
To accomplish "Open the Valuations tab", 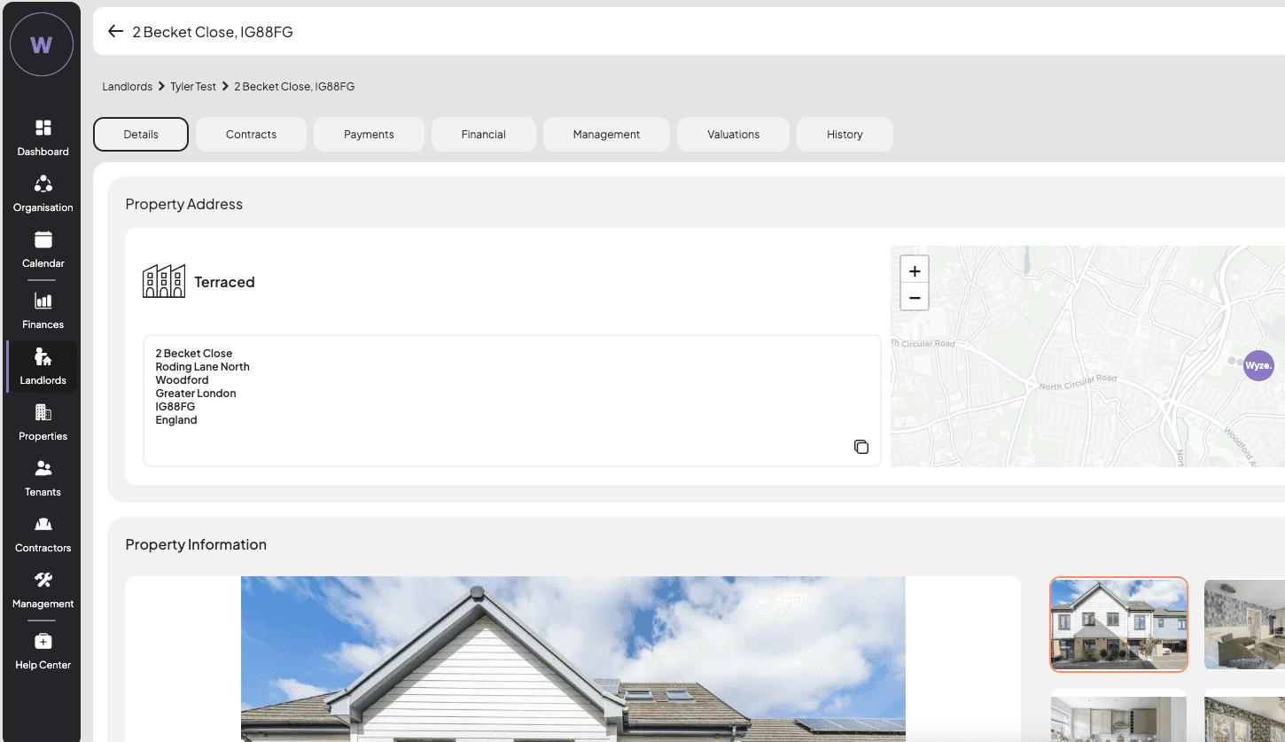I will tap(733, 135).
